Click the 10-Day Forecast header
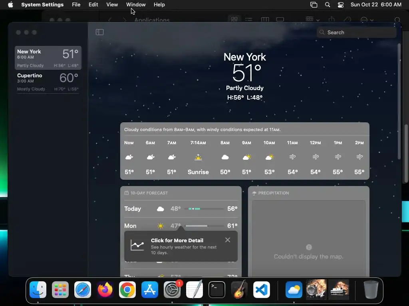Screen dimensions: 409x306 146,193
